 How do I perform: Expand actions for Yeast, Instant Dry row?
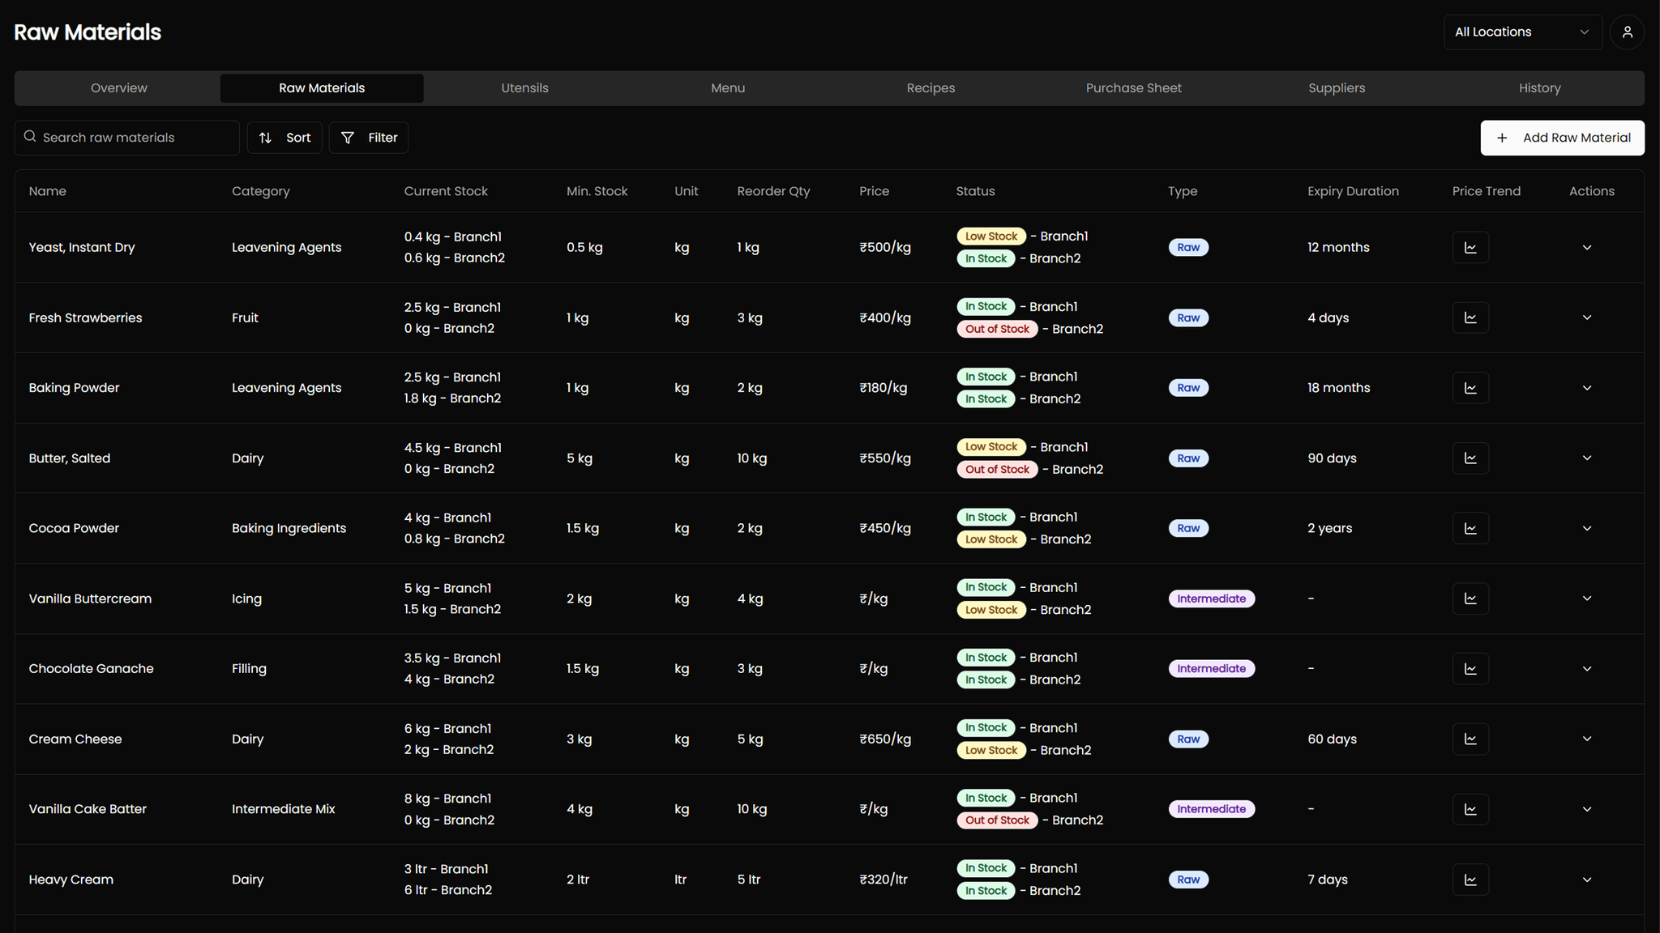[x=1586, y=248]
